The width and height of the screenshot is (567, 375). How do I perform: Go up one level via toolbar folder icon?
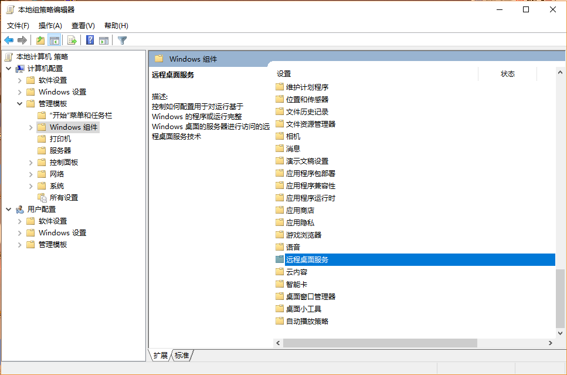click(40, 40)
